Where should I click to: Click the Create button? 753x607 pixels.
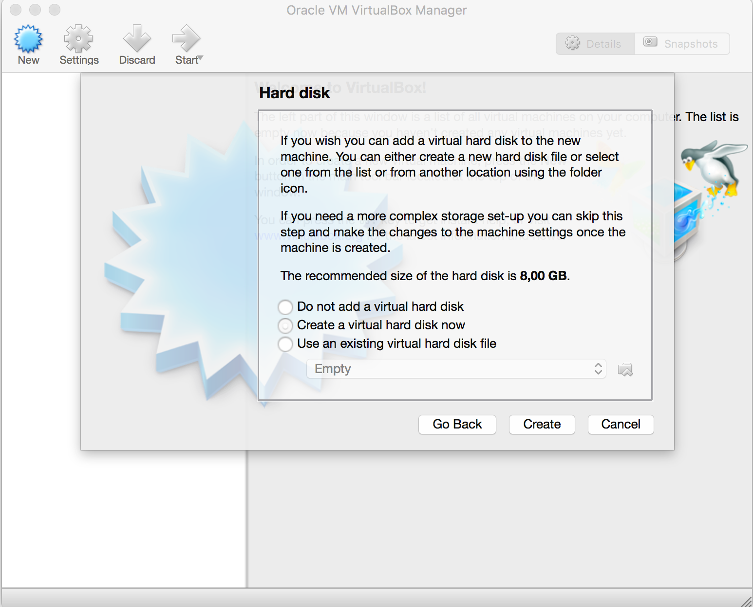542,424
